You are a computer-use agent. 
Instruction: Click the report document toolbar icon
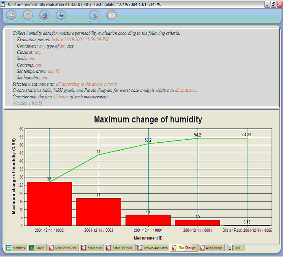pyautogui.click(x=112, y=15)
